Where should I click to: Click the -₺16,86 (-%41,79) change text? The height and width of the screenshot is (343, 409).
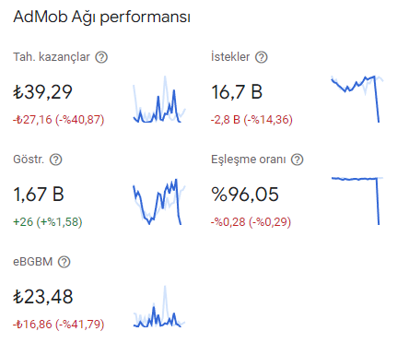click(59, 324)
